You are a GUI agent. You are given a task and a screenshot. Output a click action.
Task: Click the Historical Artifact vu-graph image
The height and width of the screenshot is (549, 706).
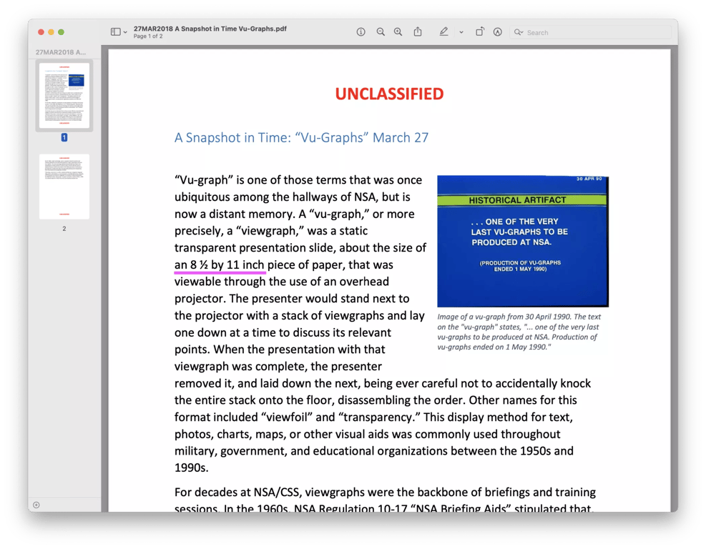click(523, 241)
